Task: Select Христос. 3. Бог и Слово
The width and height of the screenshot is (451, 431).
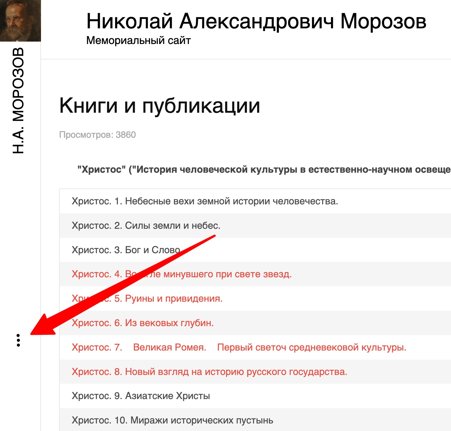Action: (x=126, y=250)
